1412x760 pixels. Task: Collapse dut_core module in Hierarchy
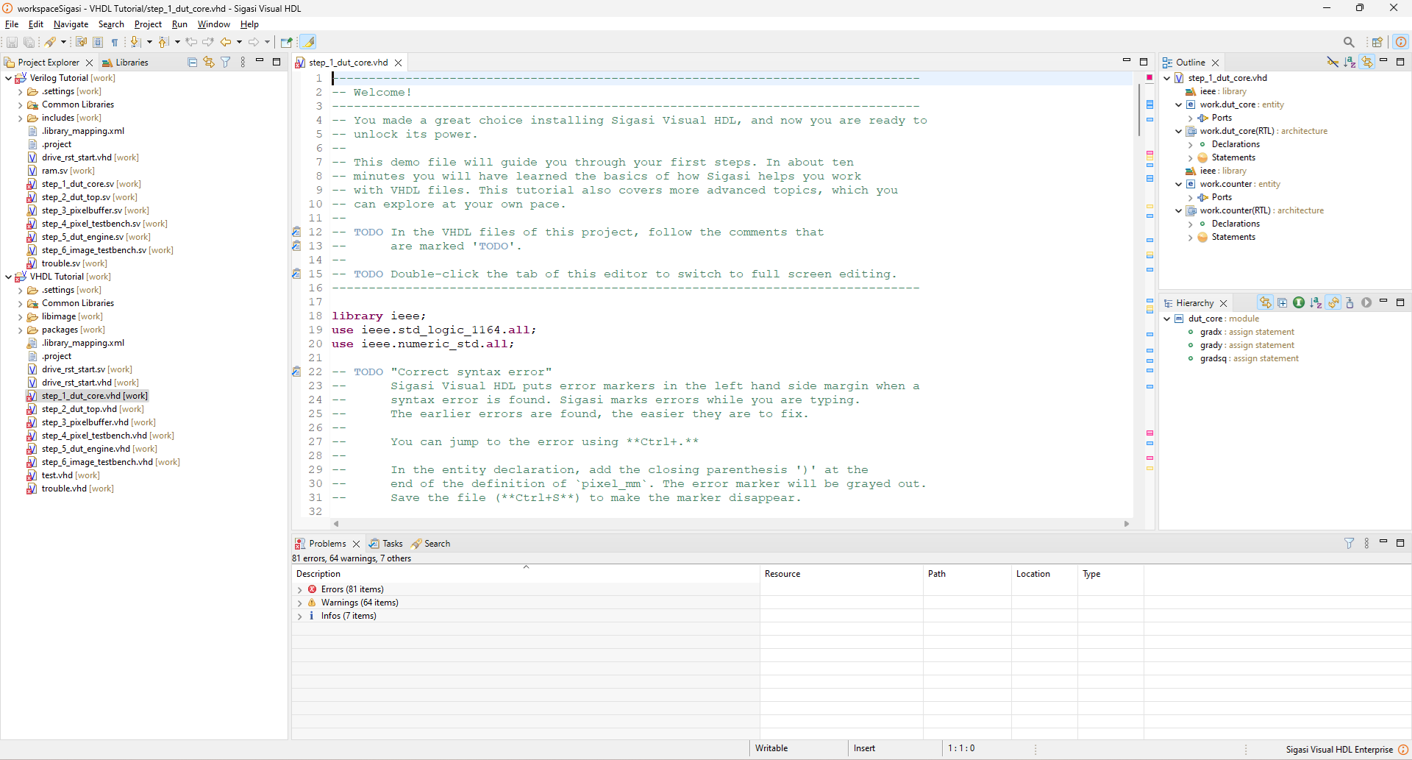coord(1166,319)
